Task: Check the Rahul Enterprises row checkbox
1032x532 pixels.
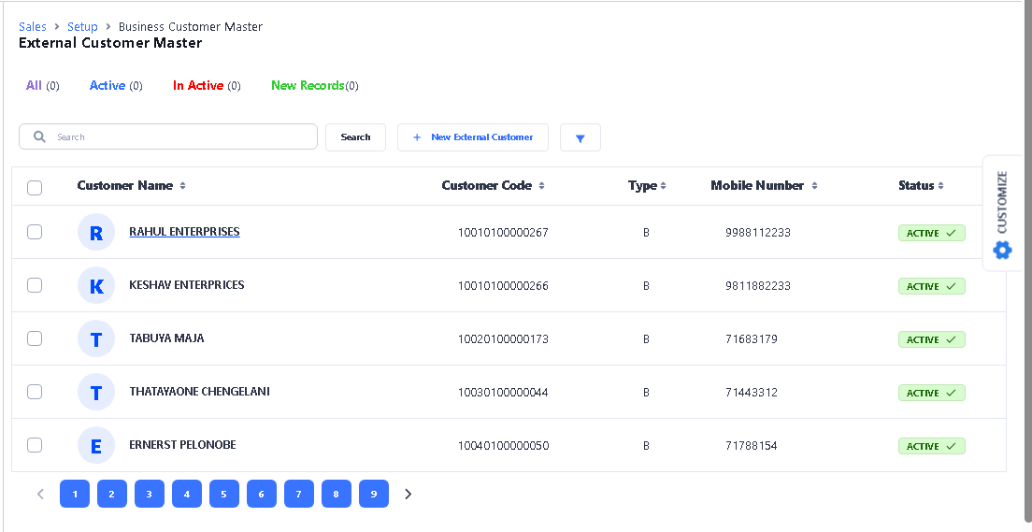Action: pos(35,232)
